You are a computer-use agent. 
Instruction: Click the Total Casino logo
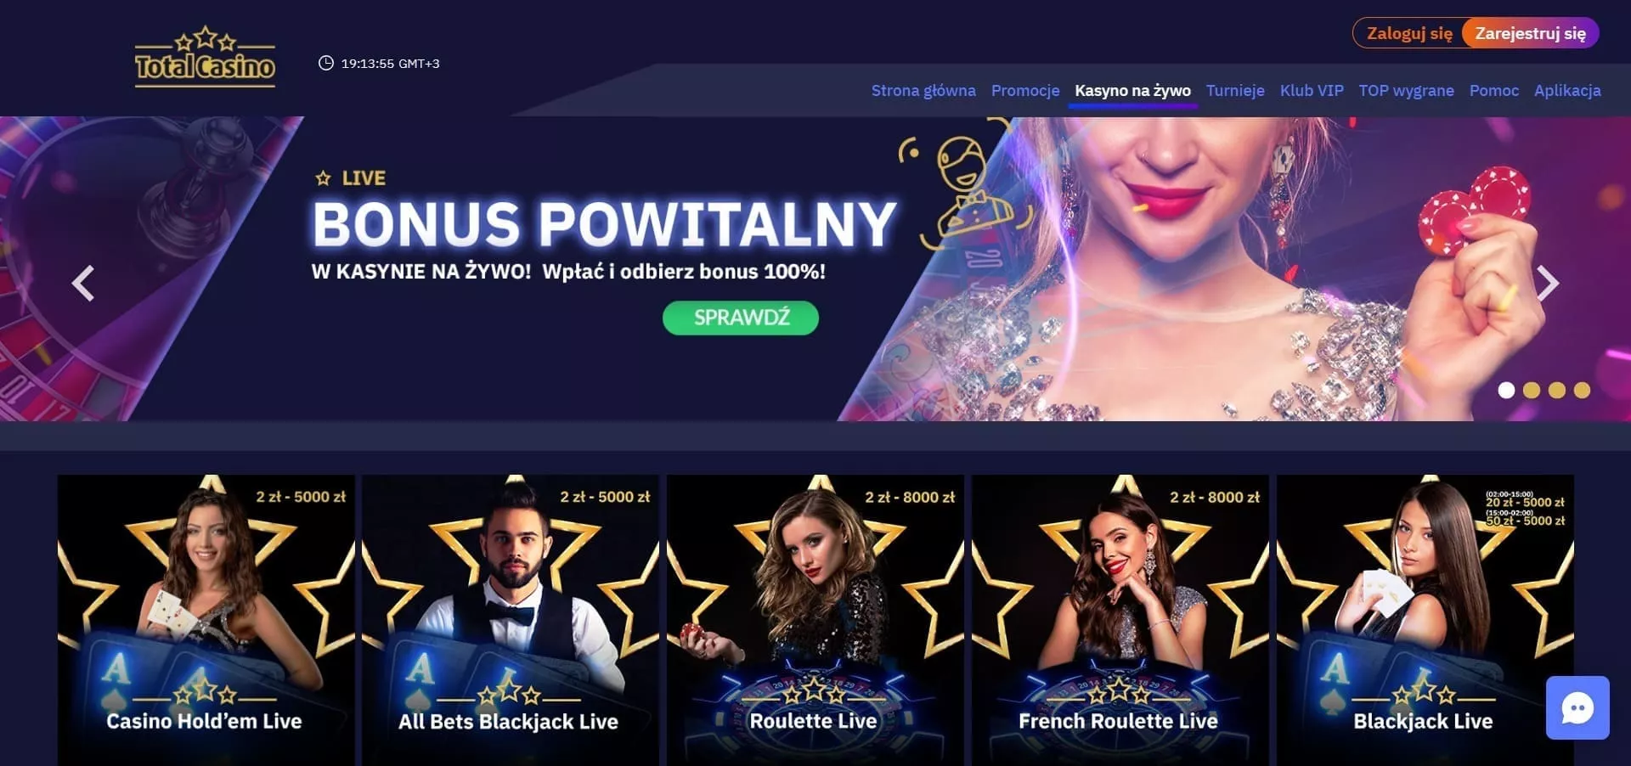coord(205,57)
